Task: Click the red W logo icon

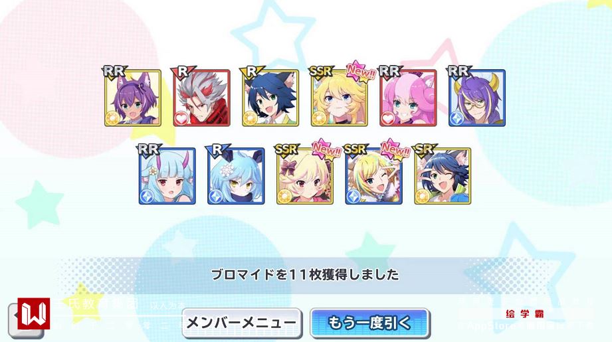Action: pos(34,314)
